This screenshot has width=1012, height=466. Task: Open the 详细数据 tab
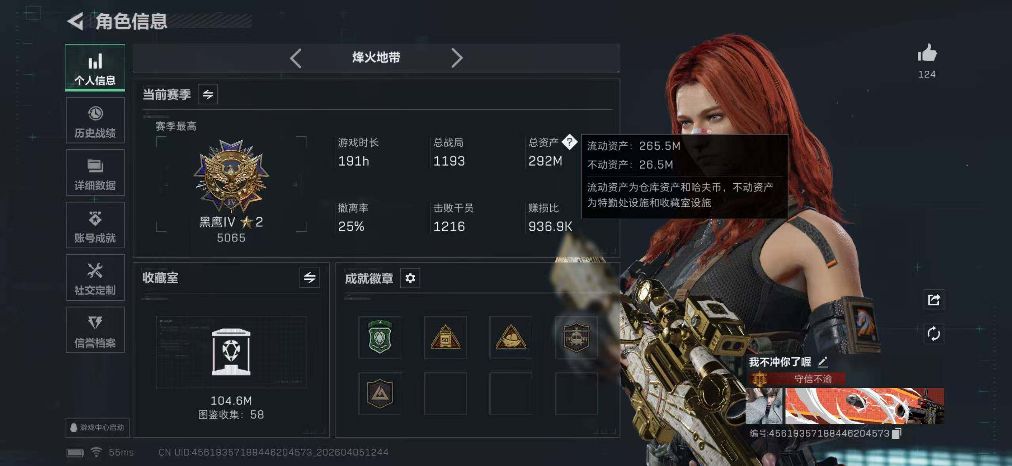pos(95,173)
